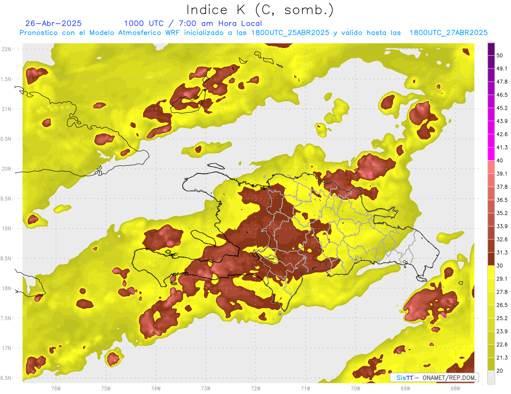This screenshot has width=511, height=394.
Task: Select the colorbar value "41.3"
Action: pos(502,147)
